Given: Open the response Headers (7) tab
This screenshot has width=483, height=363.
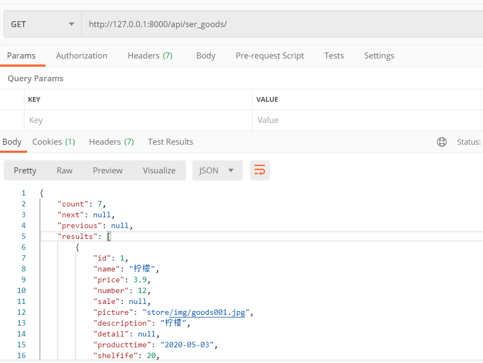Looking at the screenshot, I should 112,142.
